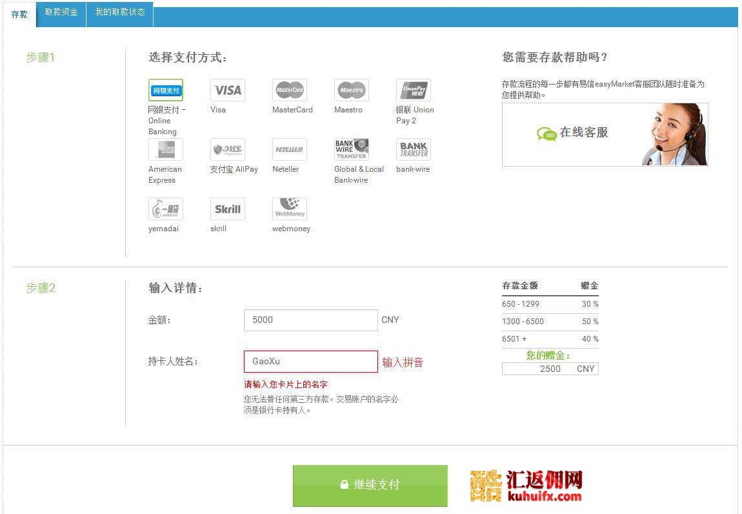Select MasterCard as payment method
The height and width of the screenshot is (514, 742).
290,90
